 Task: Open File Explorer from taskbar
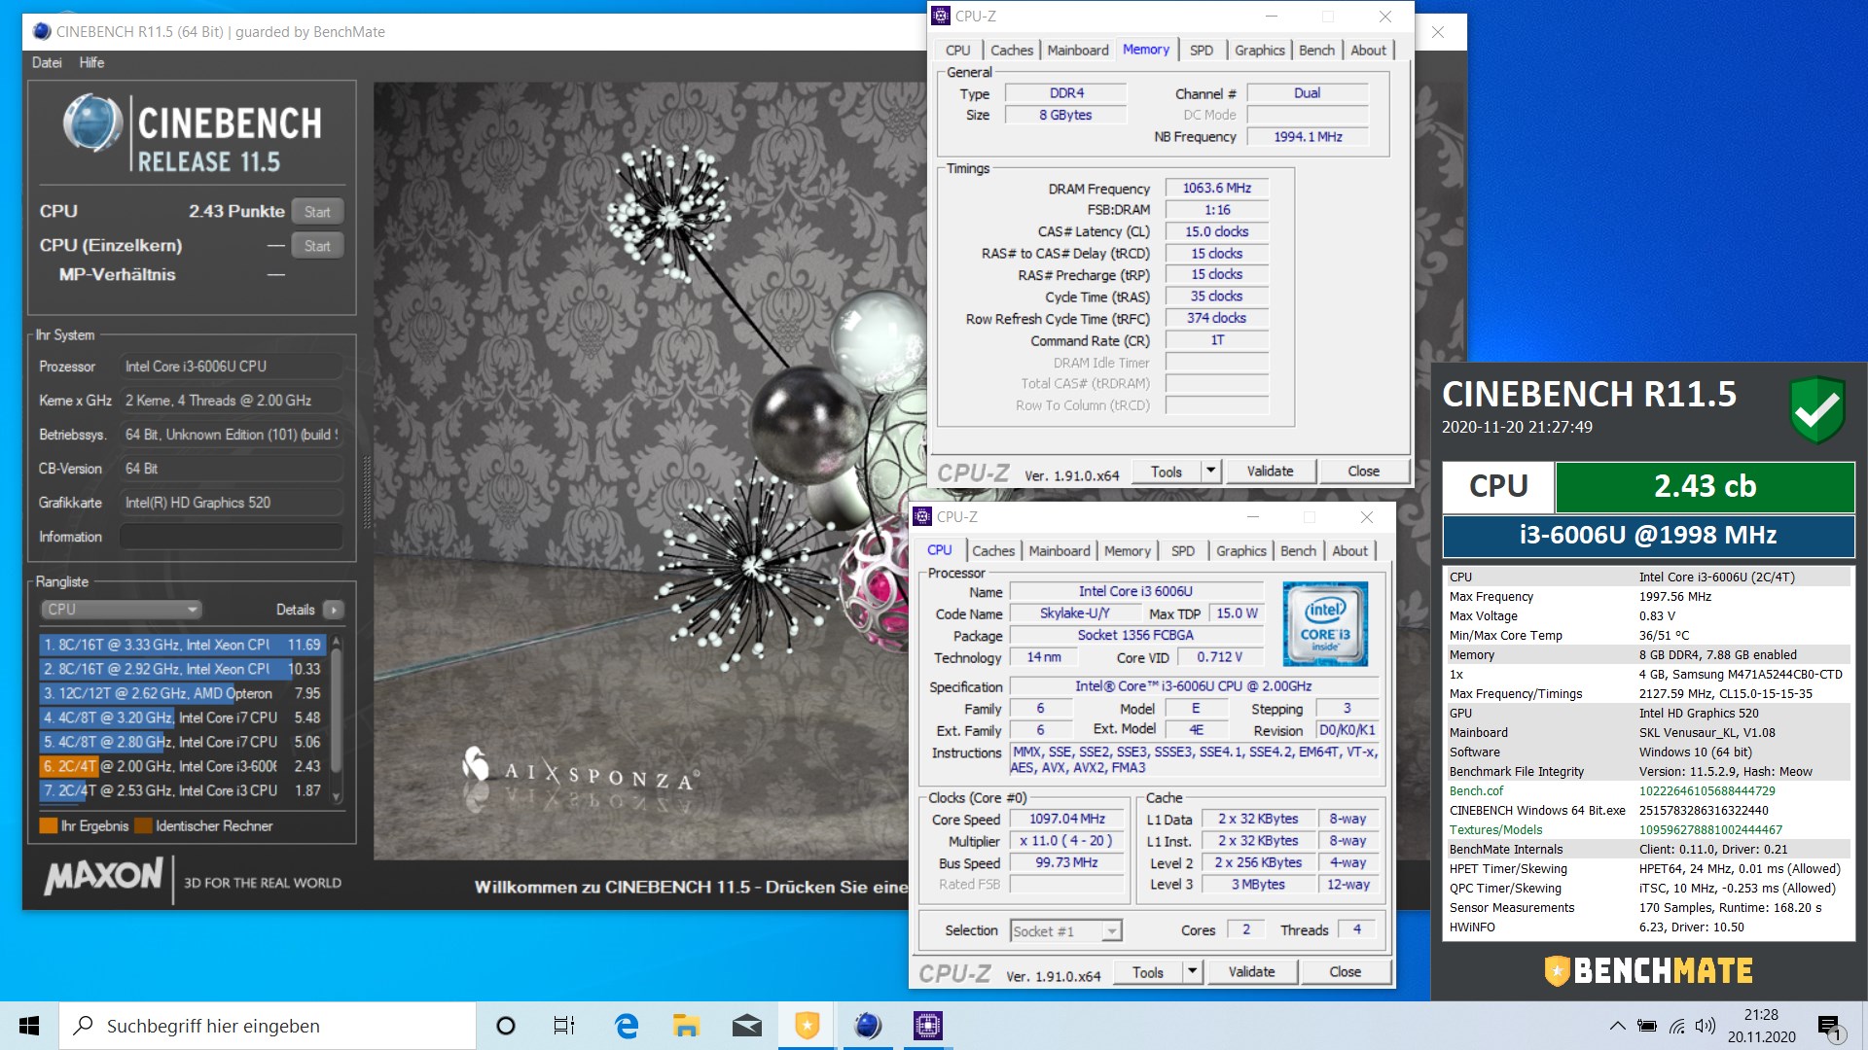686,1026
